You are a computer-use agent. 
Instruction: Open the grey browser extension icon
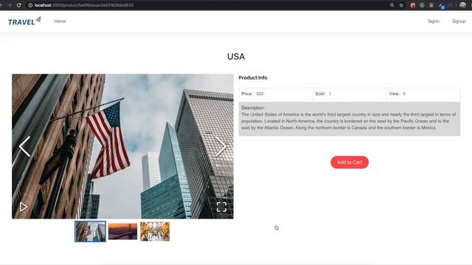pos(431,5)
